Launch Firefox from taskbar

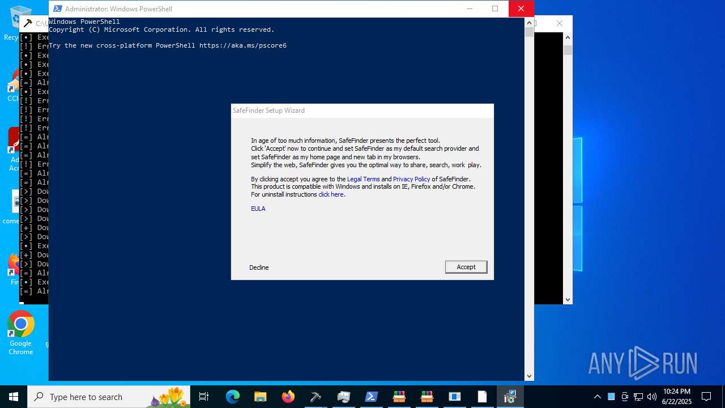coord(288,397)
